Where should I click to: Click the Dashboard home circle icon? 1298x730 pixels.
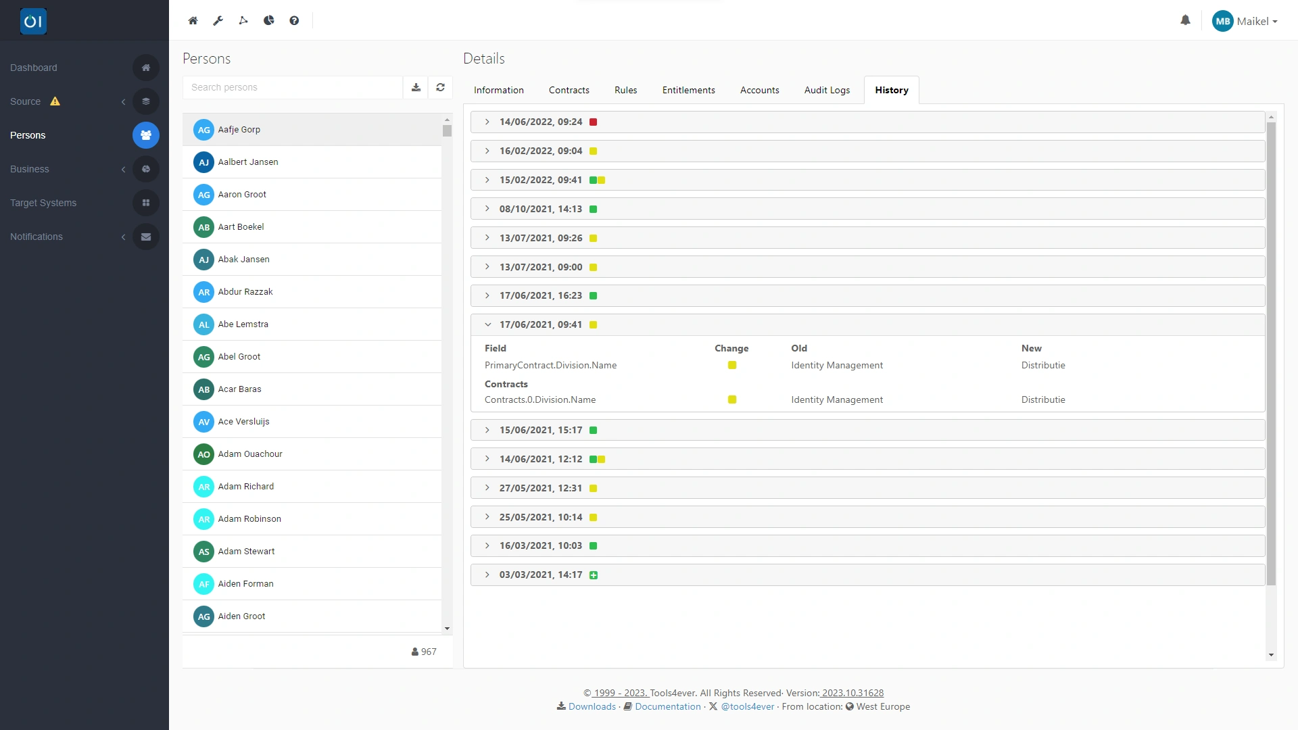[x=146, y=68]
